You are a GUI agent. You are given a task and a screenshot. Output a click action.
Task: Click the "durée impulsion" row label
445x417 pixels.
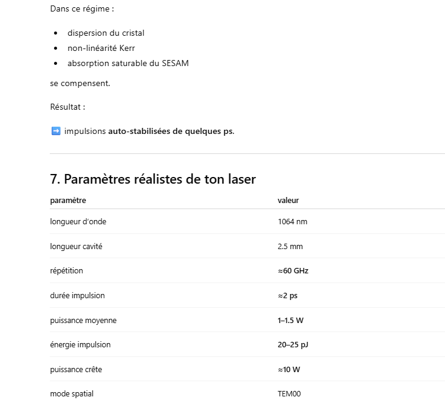[78, 296]
